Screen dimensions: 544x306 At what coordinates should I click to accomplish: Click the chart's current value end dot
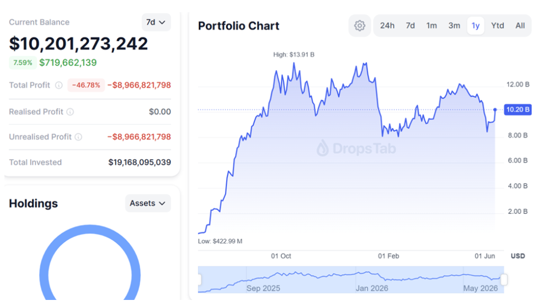point(495,110)
